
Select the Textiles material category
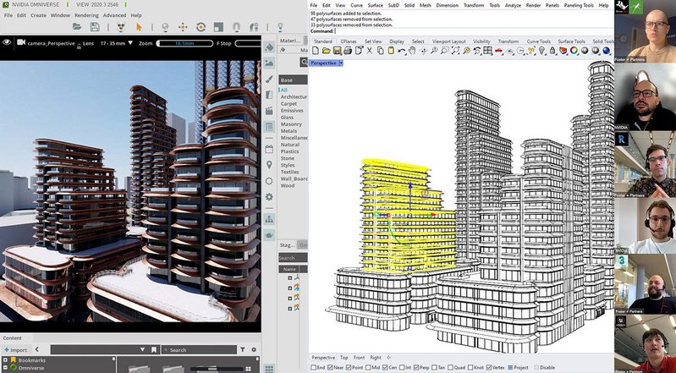tap(290, 172)
